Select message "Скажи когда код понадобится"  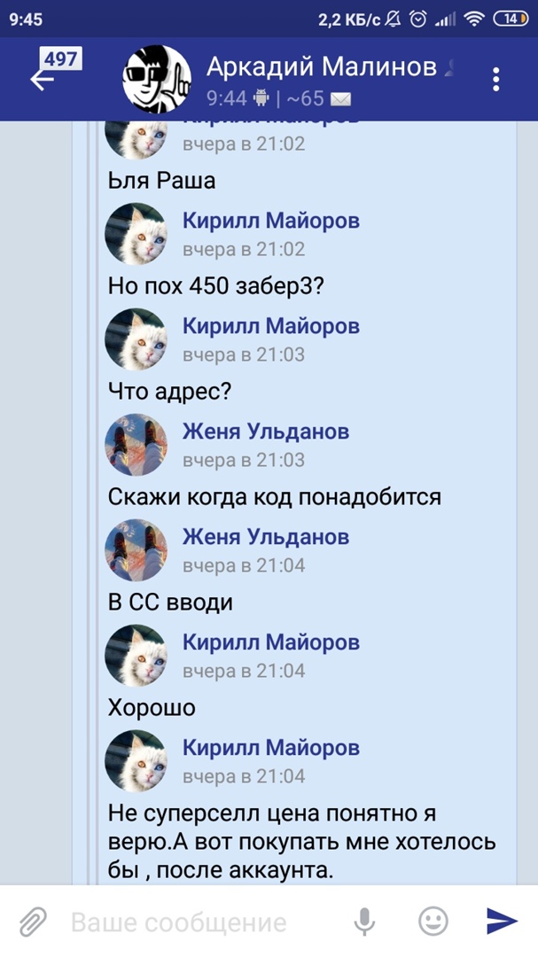pos(274,497)
